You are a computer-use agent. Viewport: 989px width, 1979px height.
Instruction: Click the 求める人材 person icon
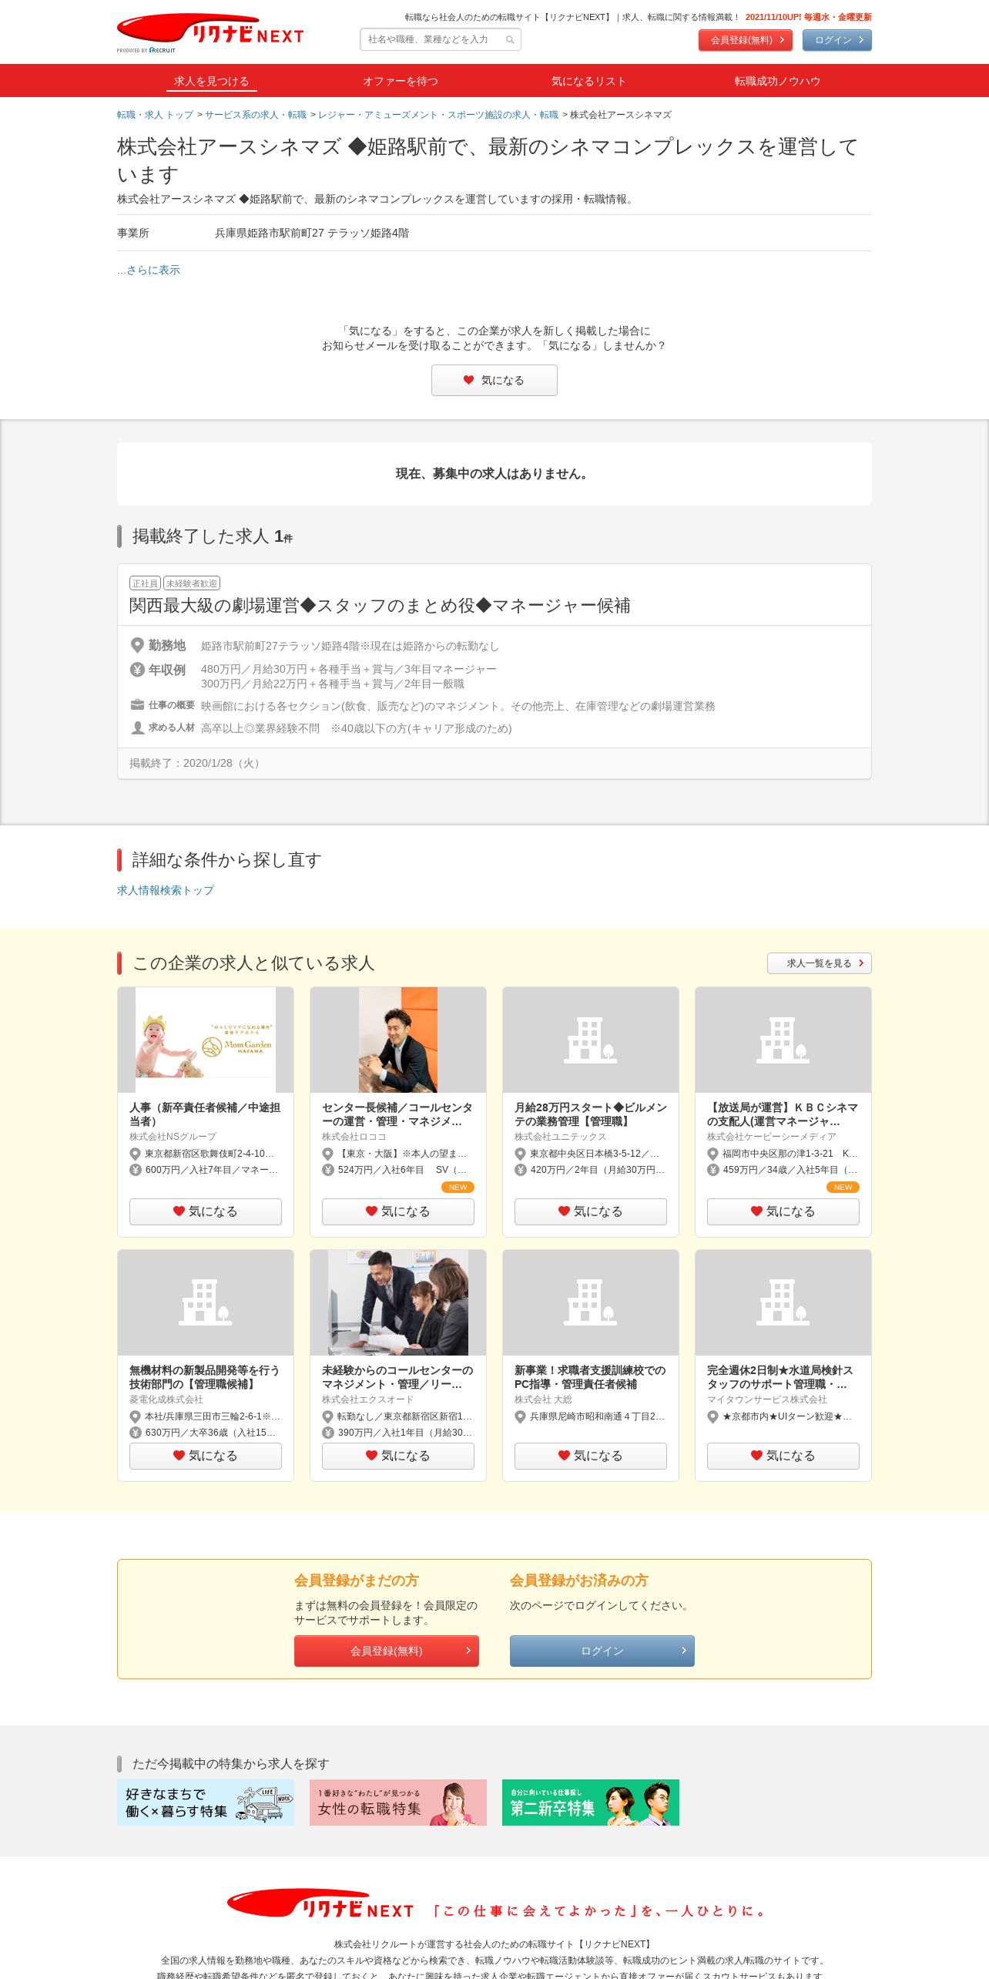point(137,727)
